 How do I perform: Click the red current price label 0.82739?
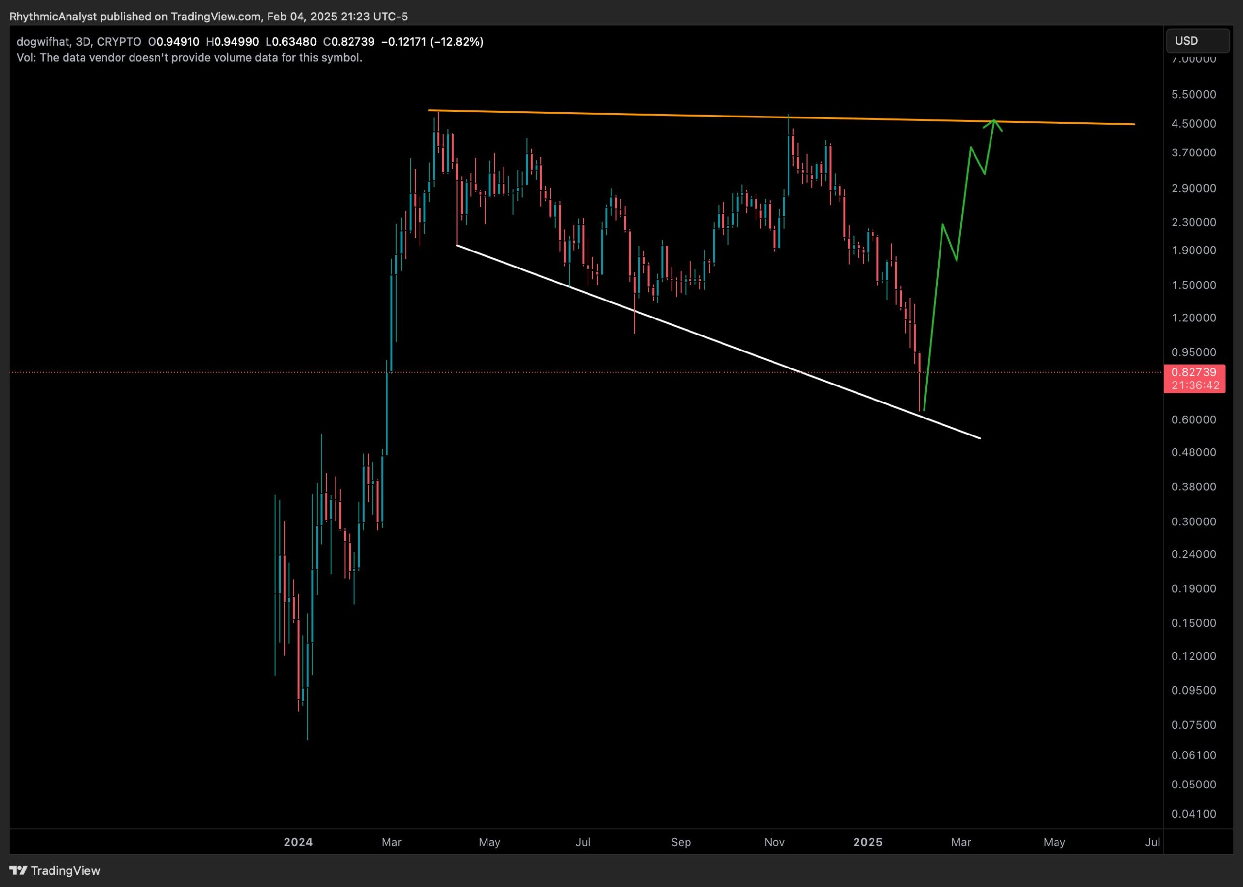tap(1194, 372)
